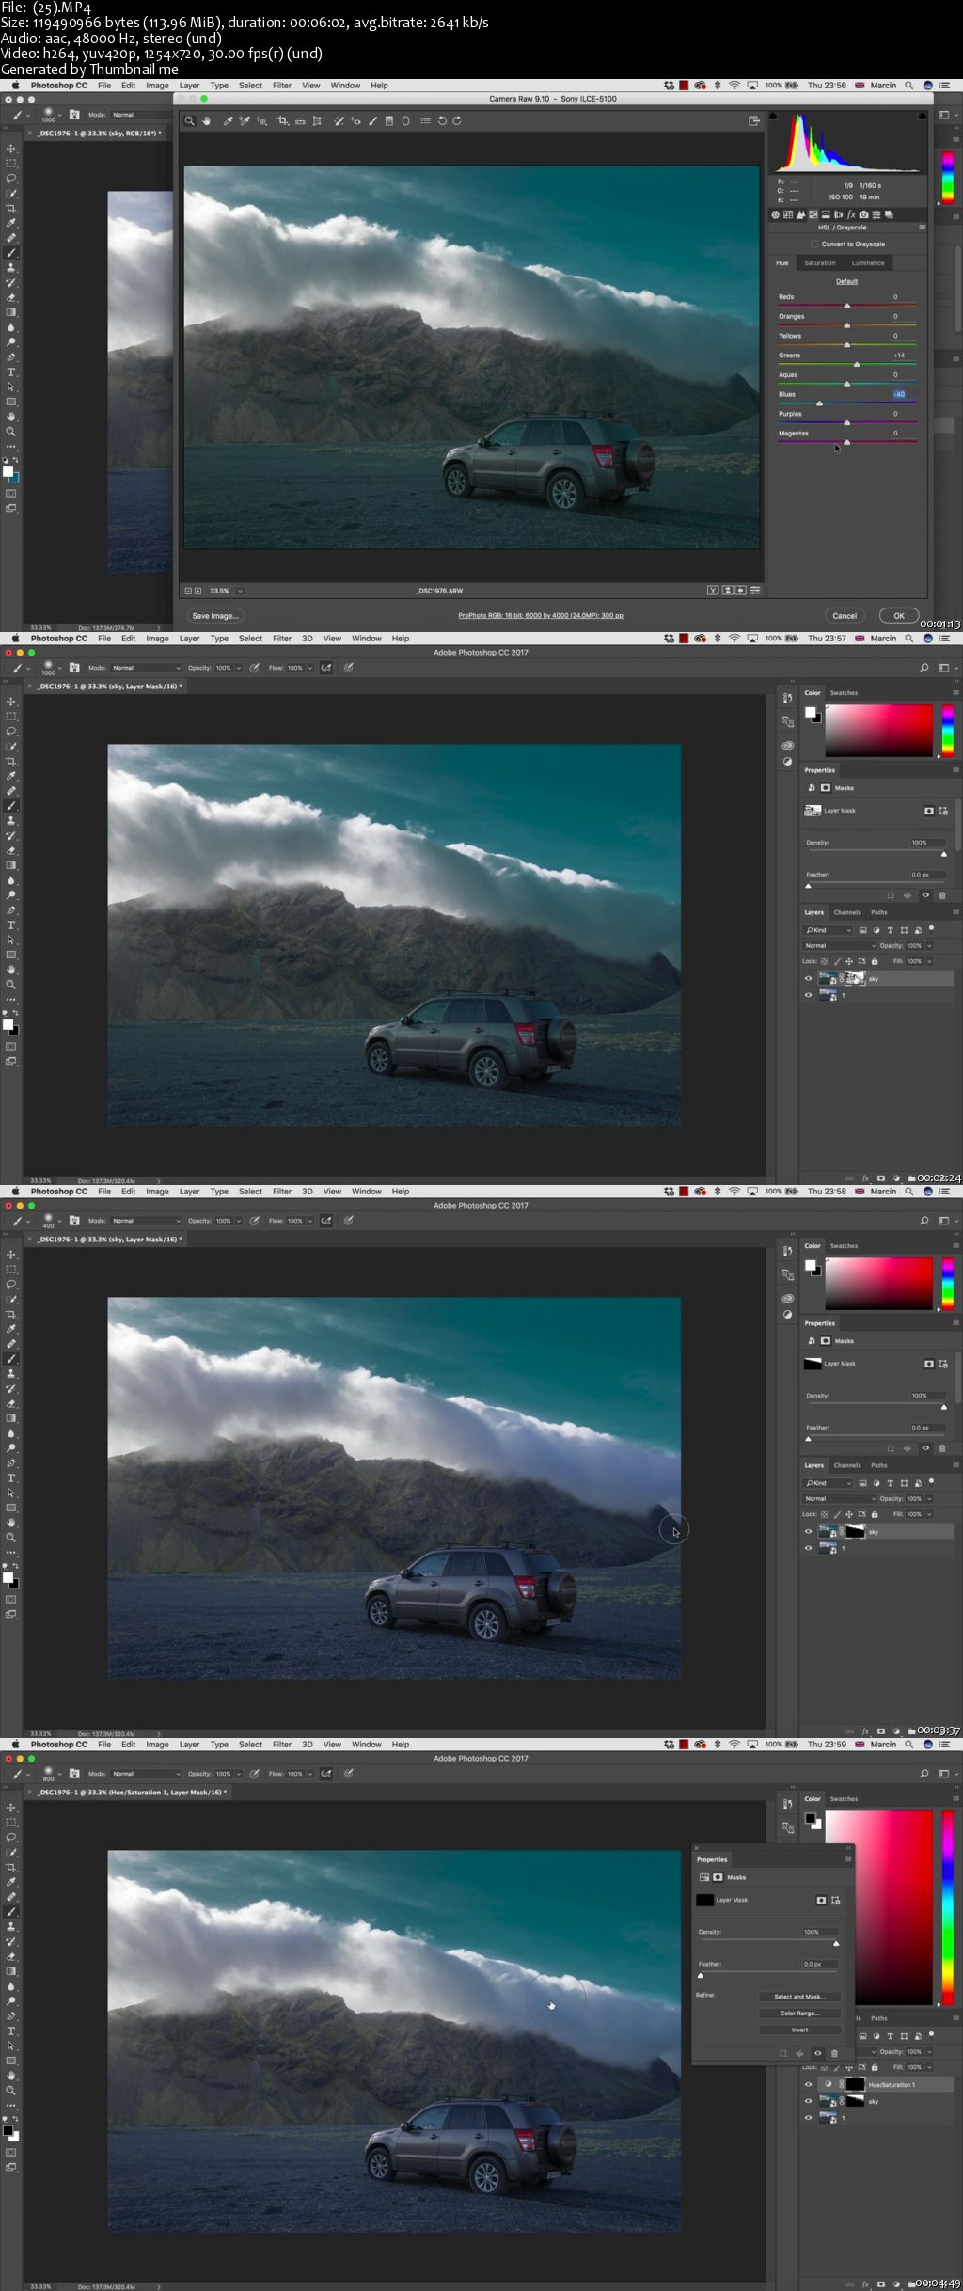Click Cancel in the Camera Raw dialog
The width and height of the screenshot is (963, 2291).
pyautogui.click(x=845, y=616)
